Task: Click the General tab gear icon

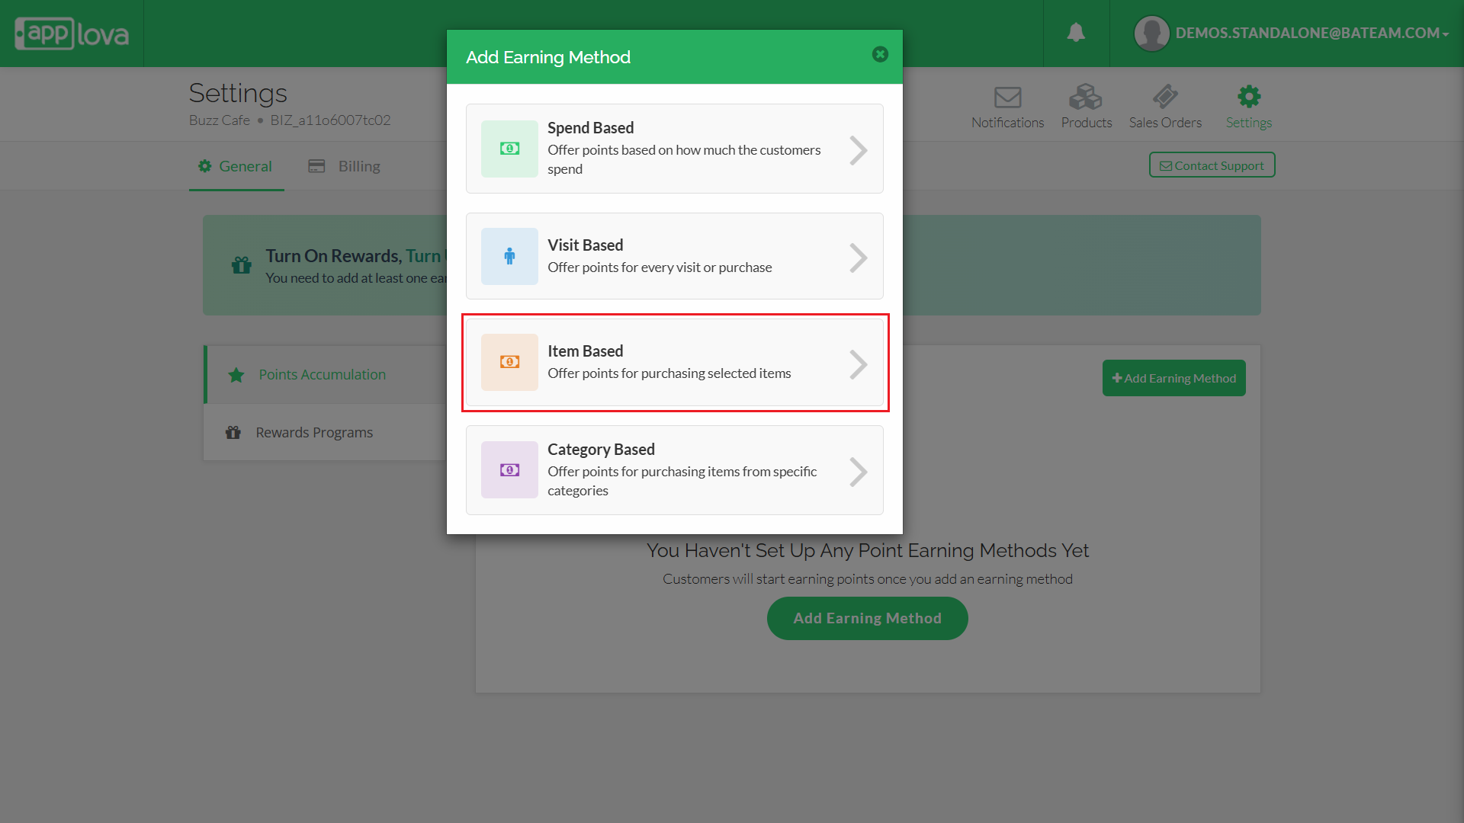Action: (204, 166)
